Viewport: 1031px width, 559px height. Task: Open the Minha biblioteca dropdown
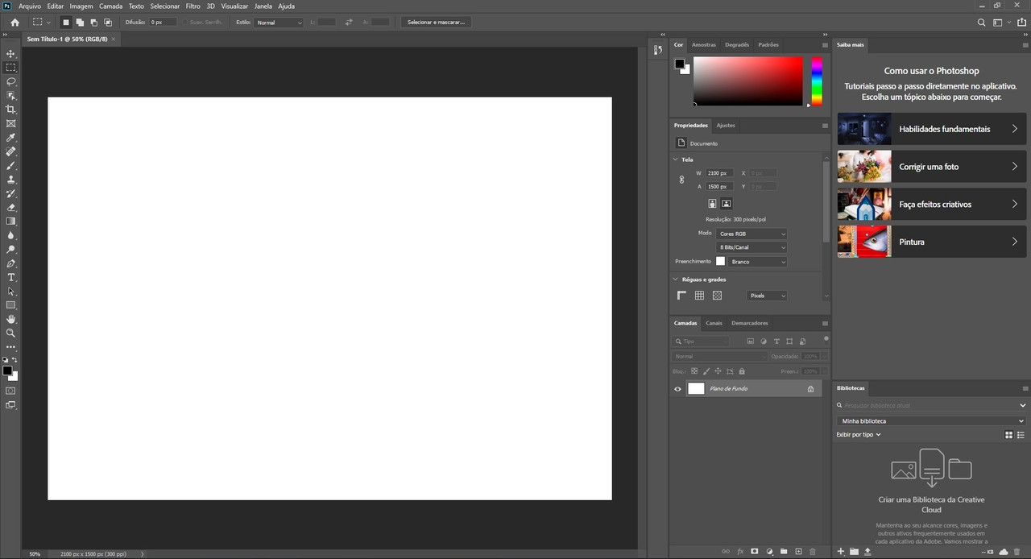tap(932, 421)
